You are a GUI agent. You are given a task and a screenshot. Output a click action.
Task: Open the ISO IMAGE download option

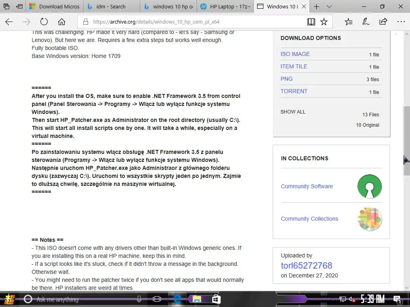295,54
